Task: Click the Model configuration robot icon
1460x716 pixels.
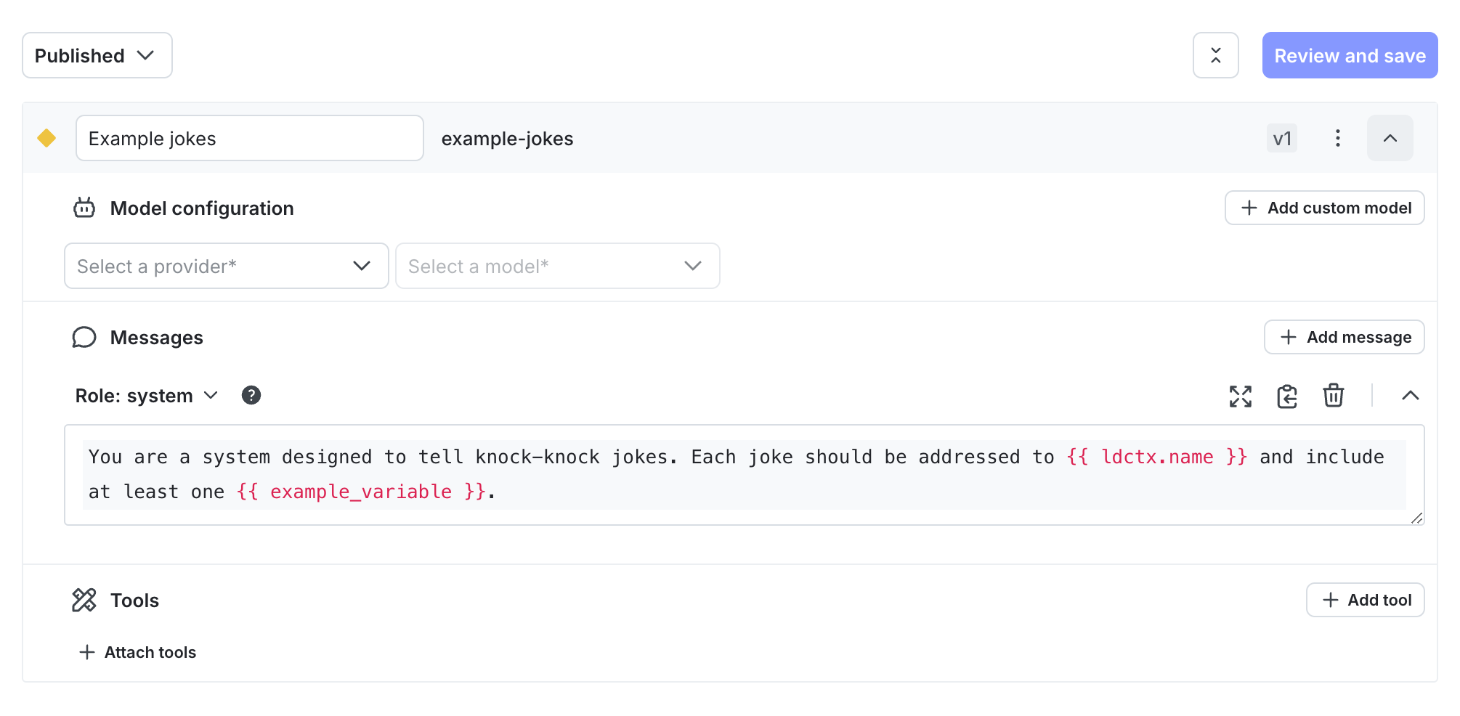Action: point(85,208)
